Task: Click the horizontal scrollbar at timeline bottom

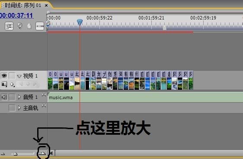Action: tap(149, 153)
